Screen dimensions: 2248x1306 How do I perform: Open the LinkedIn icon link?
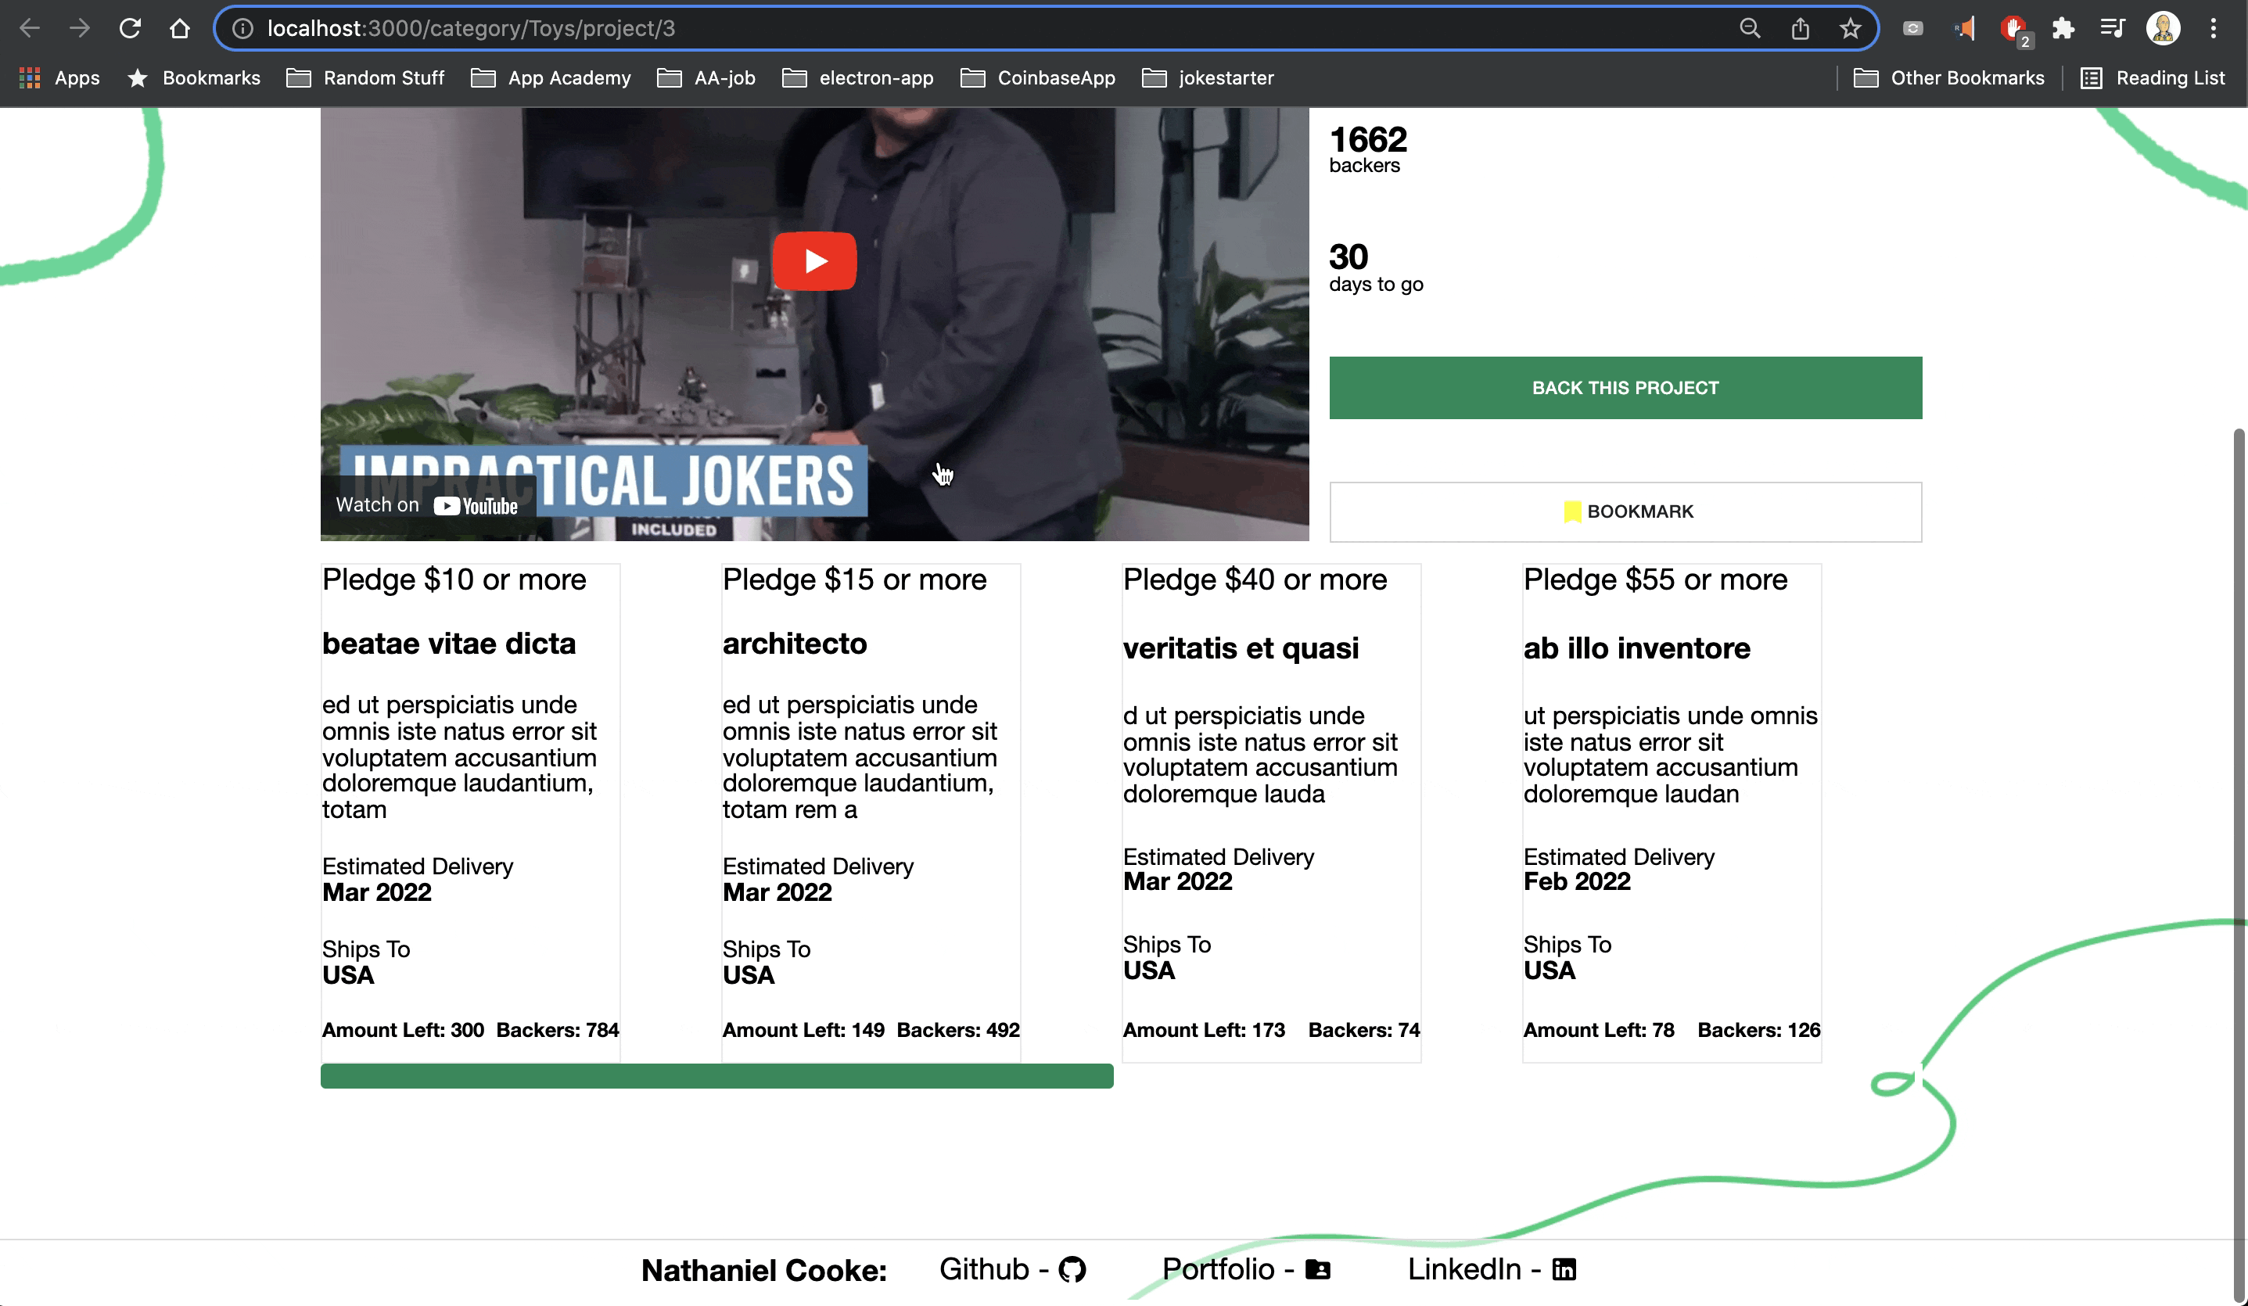point(1564,1268)
